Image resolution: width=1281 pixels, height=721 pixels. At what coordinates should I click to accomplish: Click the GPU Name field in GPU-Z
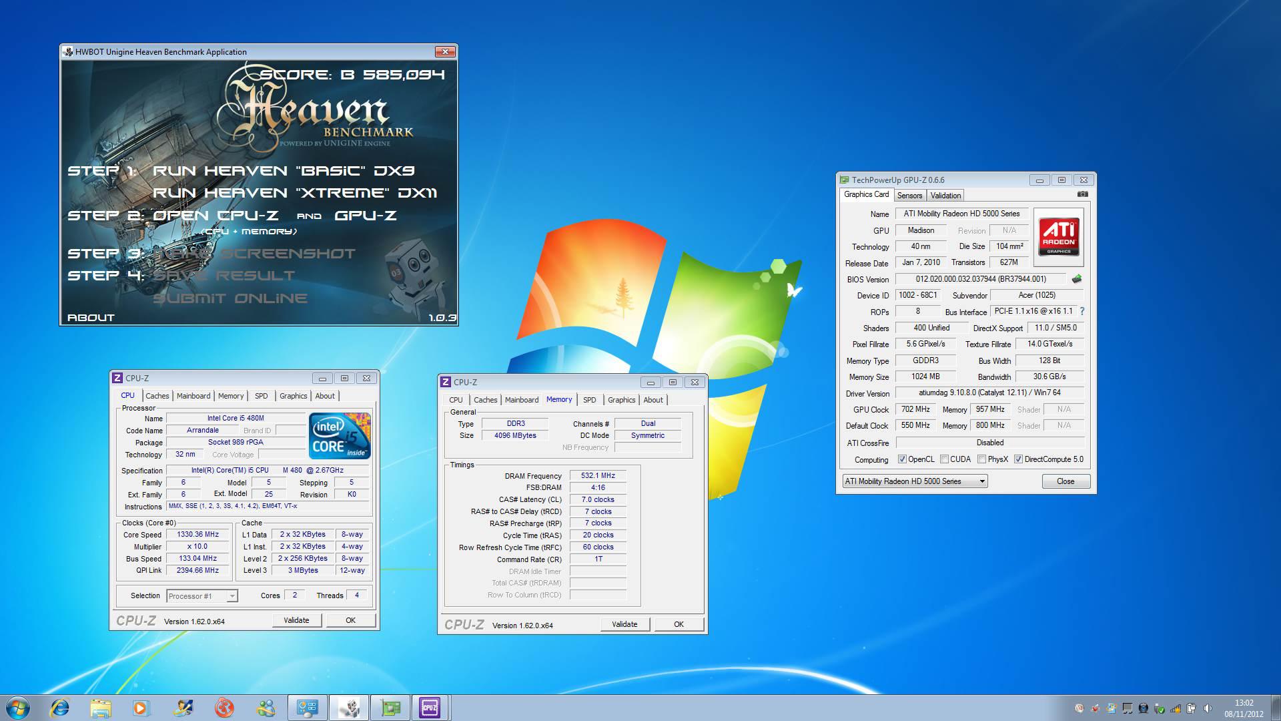(961, 214)
